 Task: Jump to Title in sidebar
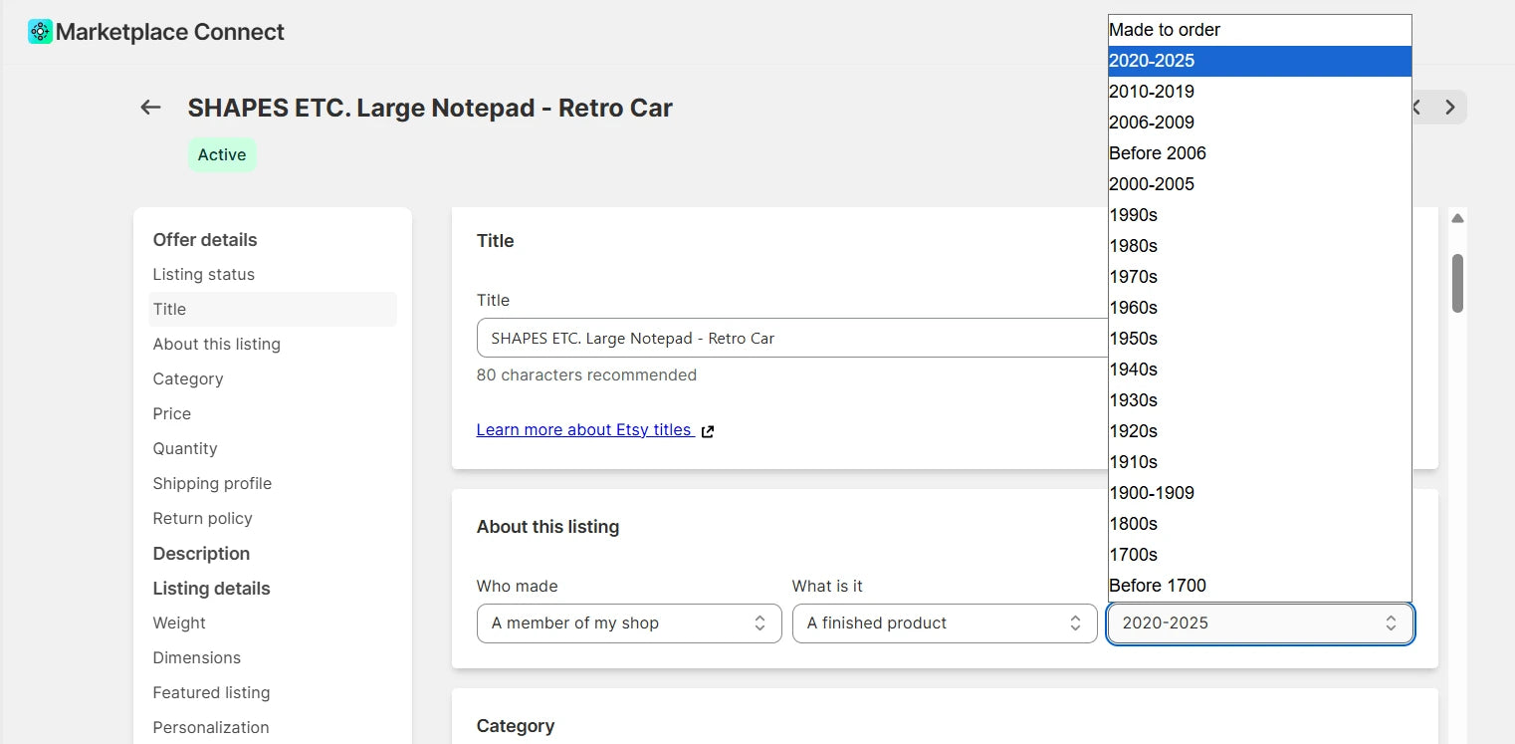click(273, 310)
